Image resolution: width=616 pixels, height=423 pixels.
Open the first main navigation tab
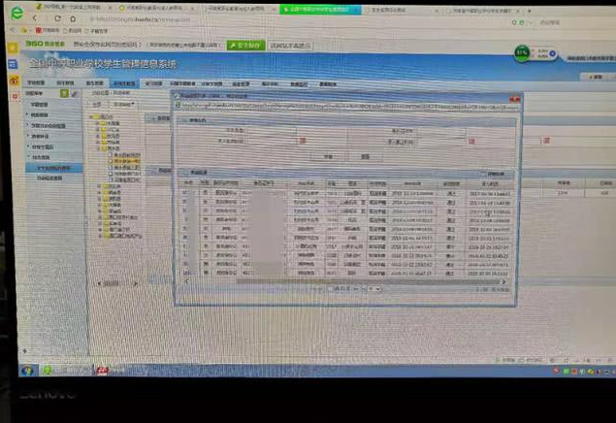pyautogui.click(x=36, y=82)
